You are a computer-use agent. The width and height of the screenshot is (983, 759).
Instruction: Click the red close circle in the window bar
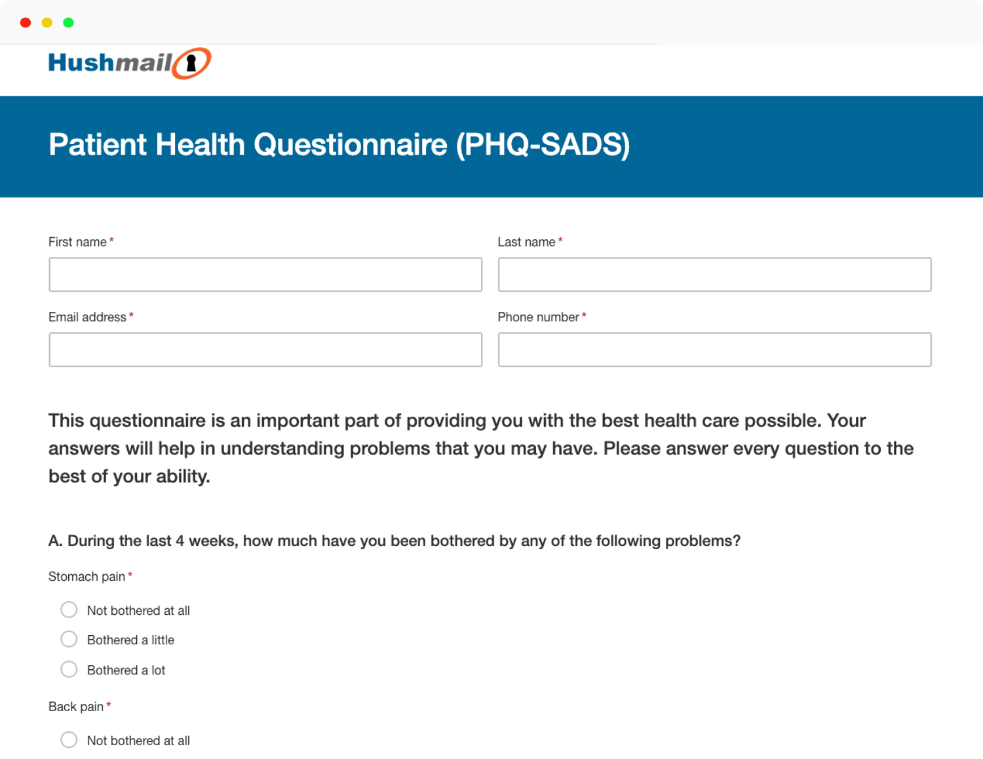(25, 22)
